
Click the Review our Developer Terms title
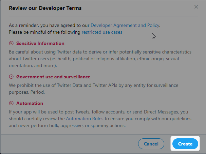(45, 8)
